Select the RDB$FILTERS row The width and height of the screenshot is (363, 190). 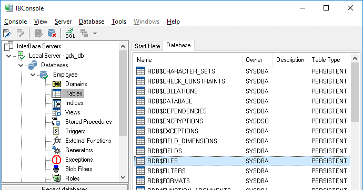tap(242, 171)
